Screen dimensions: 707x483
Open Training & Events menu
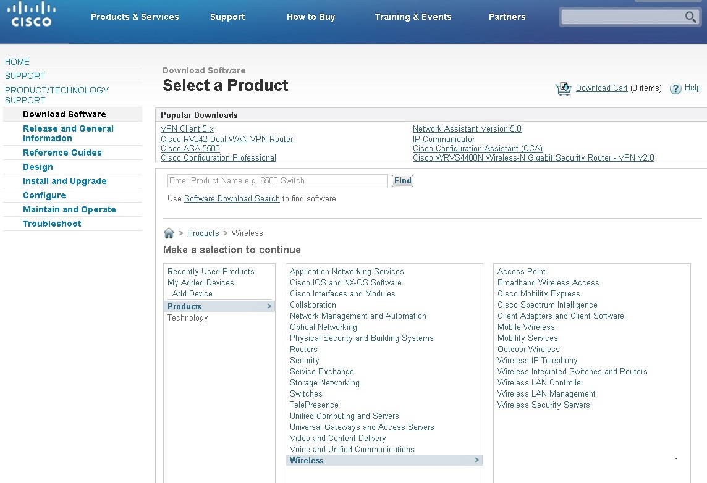coord(413,17)
